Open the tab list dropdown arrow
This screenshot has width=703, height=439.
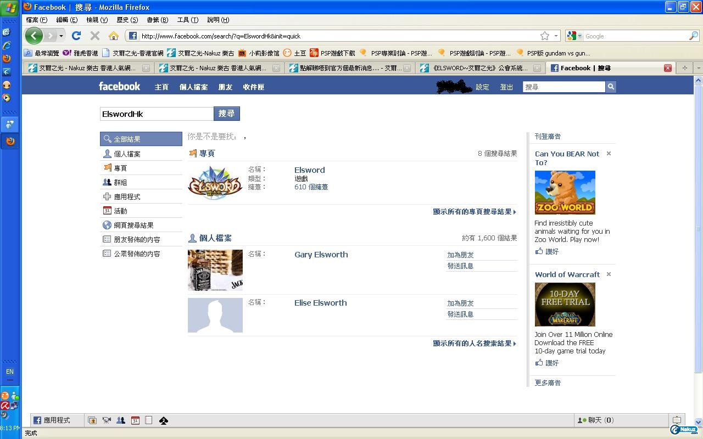click(x=698, y=68)
